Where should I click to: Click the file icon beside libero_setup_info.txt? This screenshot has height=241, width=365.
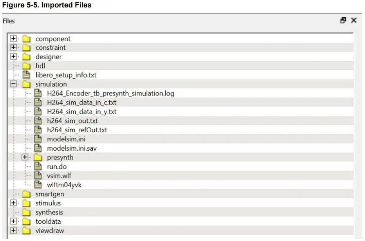point(26,75)
